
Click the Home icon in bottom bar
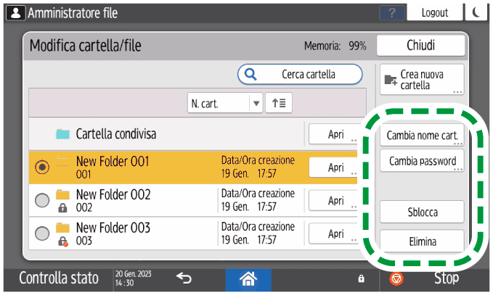(248, 278)
